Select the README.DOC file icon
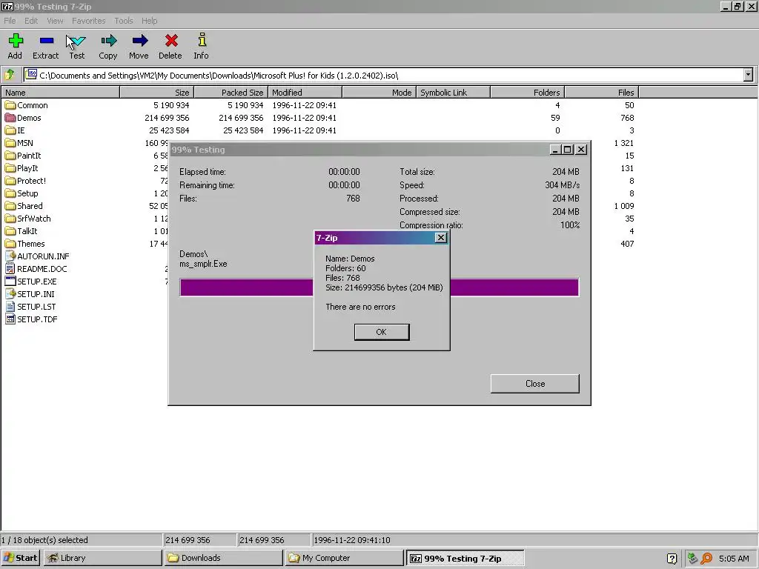The height and width of the screenshot is (569, 759). click(x=10, y=268)
